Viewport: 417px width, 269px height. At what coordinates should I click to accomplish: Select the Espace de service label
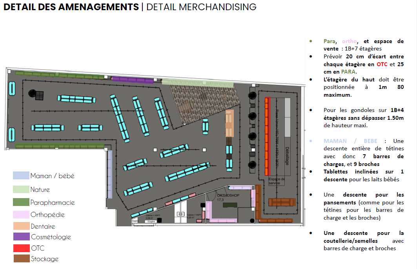point(277,181)
